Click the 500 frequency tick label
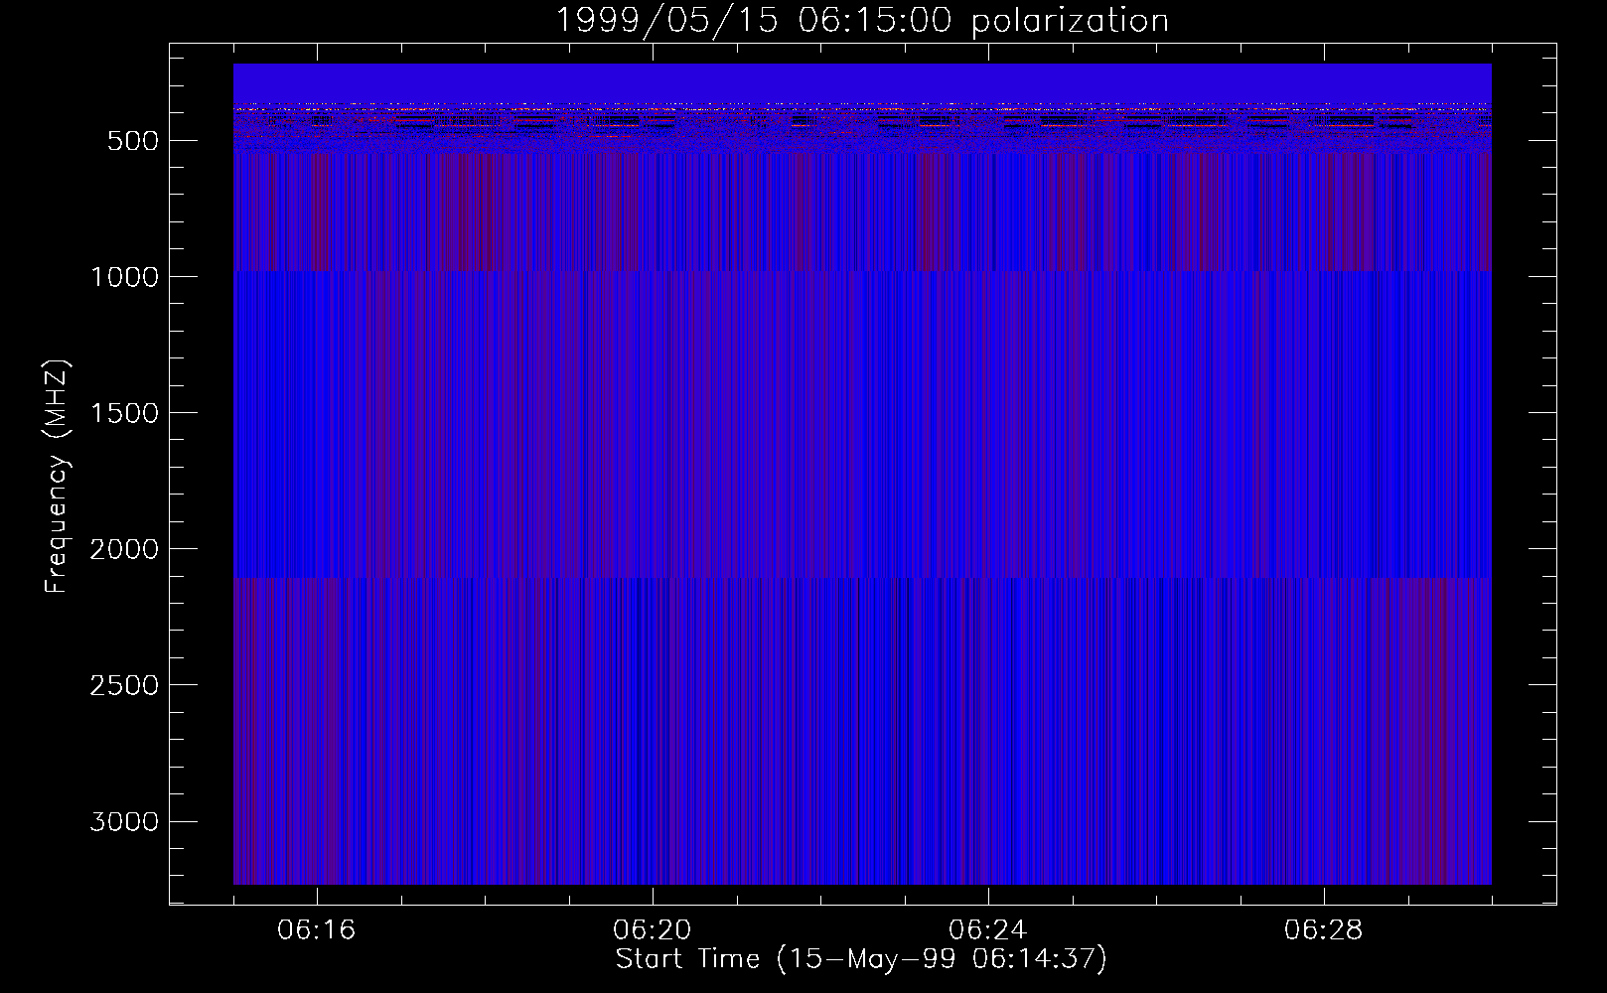The width and height of the screenshot is (1607, 993). [x=132, y=141]
